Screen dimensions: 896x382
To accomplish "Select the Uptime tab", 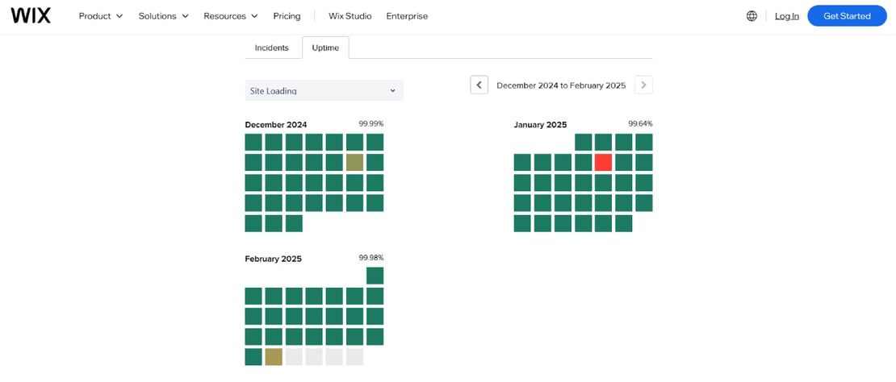I will click(325, 48).
